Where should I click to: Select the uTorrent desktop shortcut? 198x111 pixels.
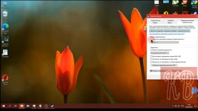click(175, 3)
